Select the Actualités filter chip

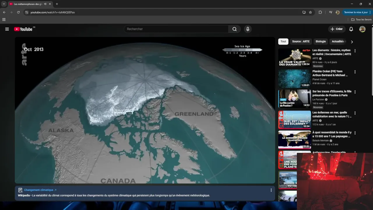click(x=338, y=41)
